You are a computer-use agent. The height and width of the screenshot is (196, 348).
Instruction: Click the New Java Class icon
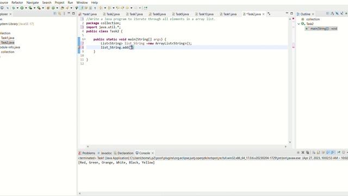click(x=53, y=8)
